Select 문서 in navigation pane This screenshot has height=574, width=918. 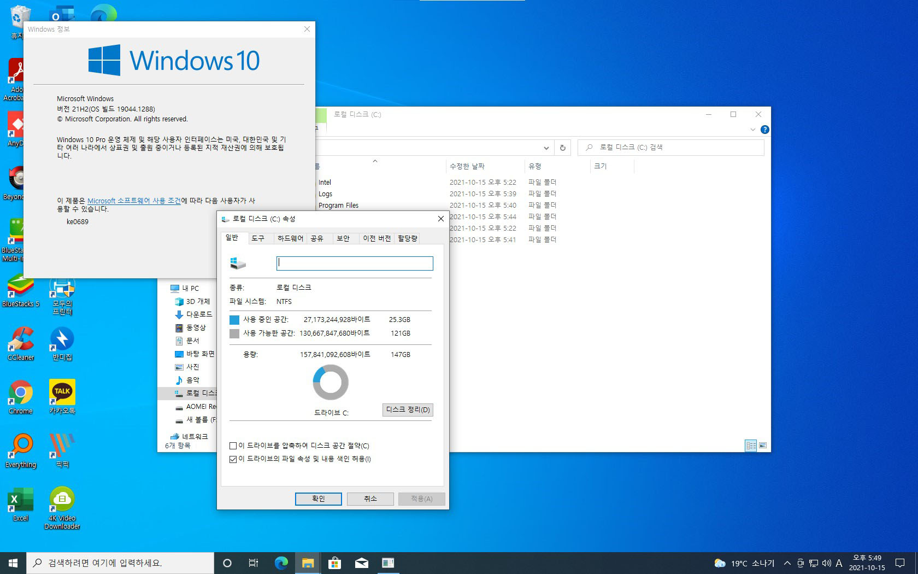[x=187, y=341]
